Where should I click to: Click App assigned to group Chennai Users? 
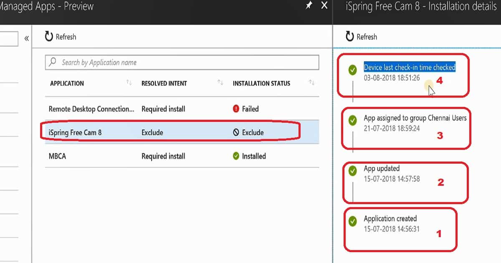click(x=415, y=118)
